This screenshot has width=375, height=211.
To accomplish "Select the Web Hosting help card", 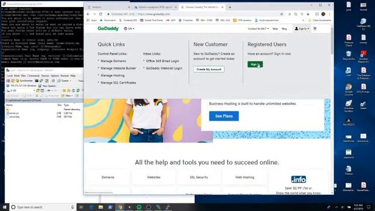I will coord(244,177).
